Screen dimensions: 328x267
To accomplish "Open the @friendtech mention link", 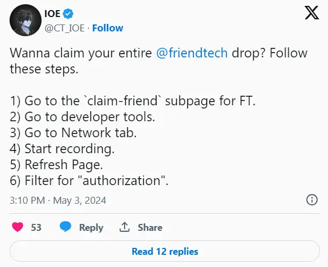I will [192, 53].
